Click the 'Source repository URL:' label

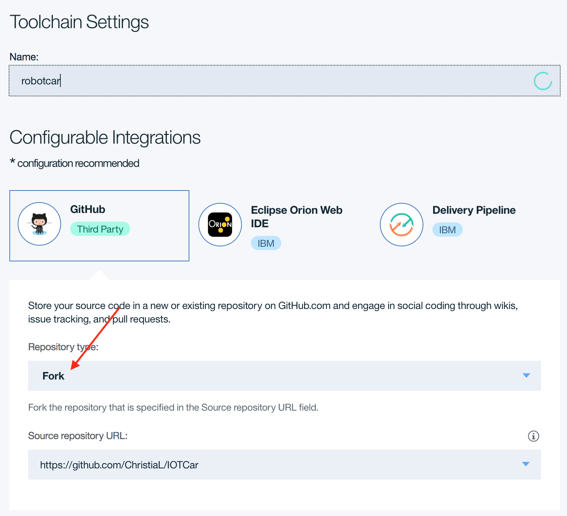[78, 436]
